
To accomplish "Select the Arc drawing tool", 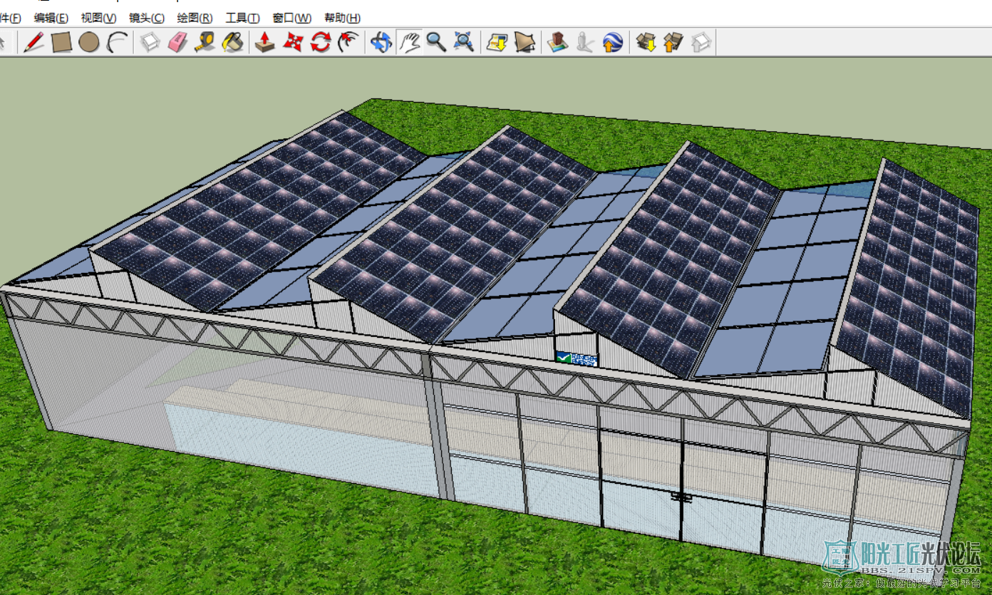I will tap(116, 43).
